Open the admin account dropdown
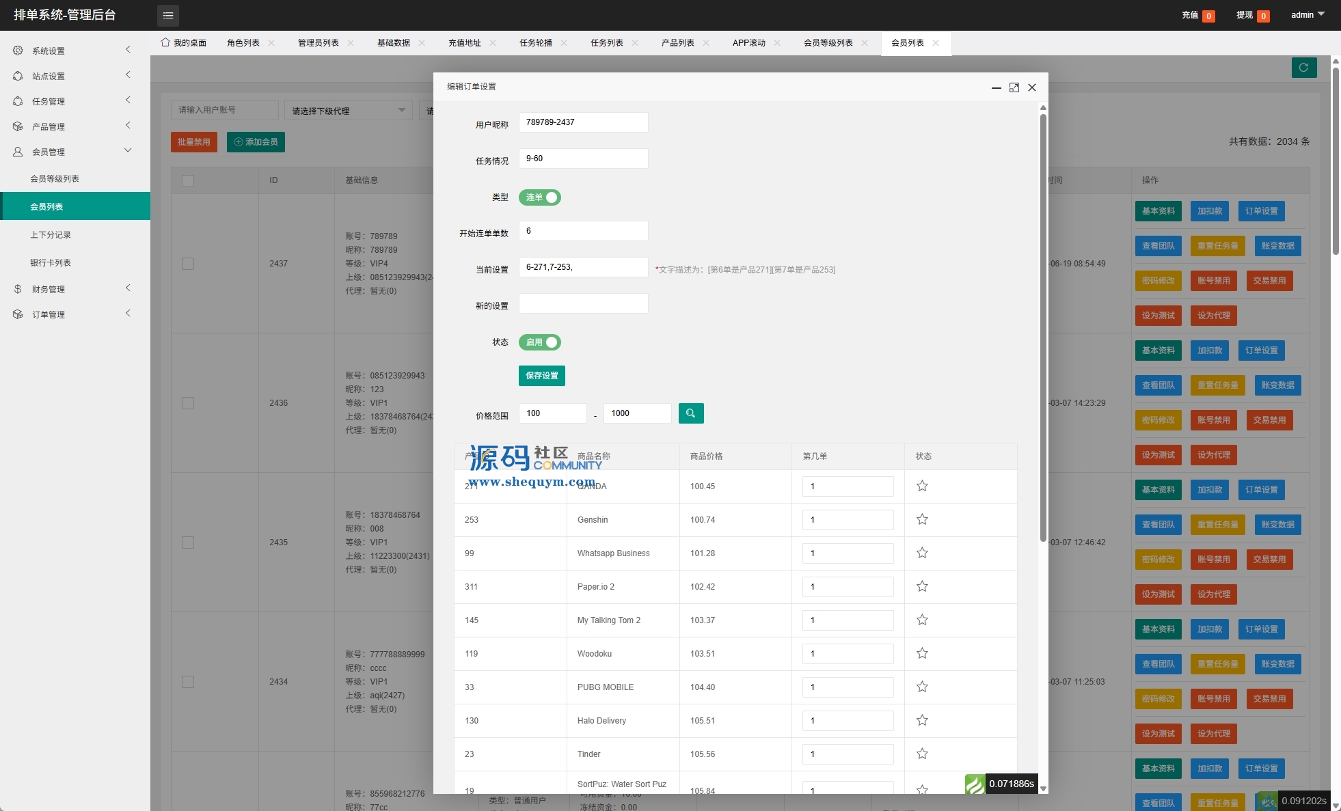This screenshot has height=811, width=1341. tap(1307, 15)
